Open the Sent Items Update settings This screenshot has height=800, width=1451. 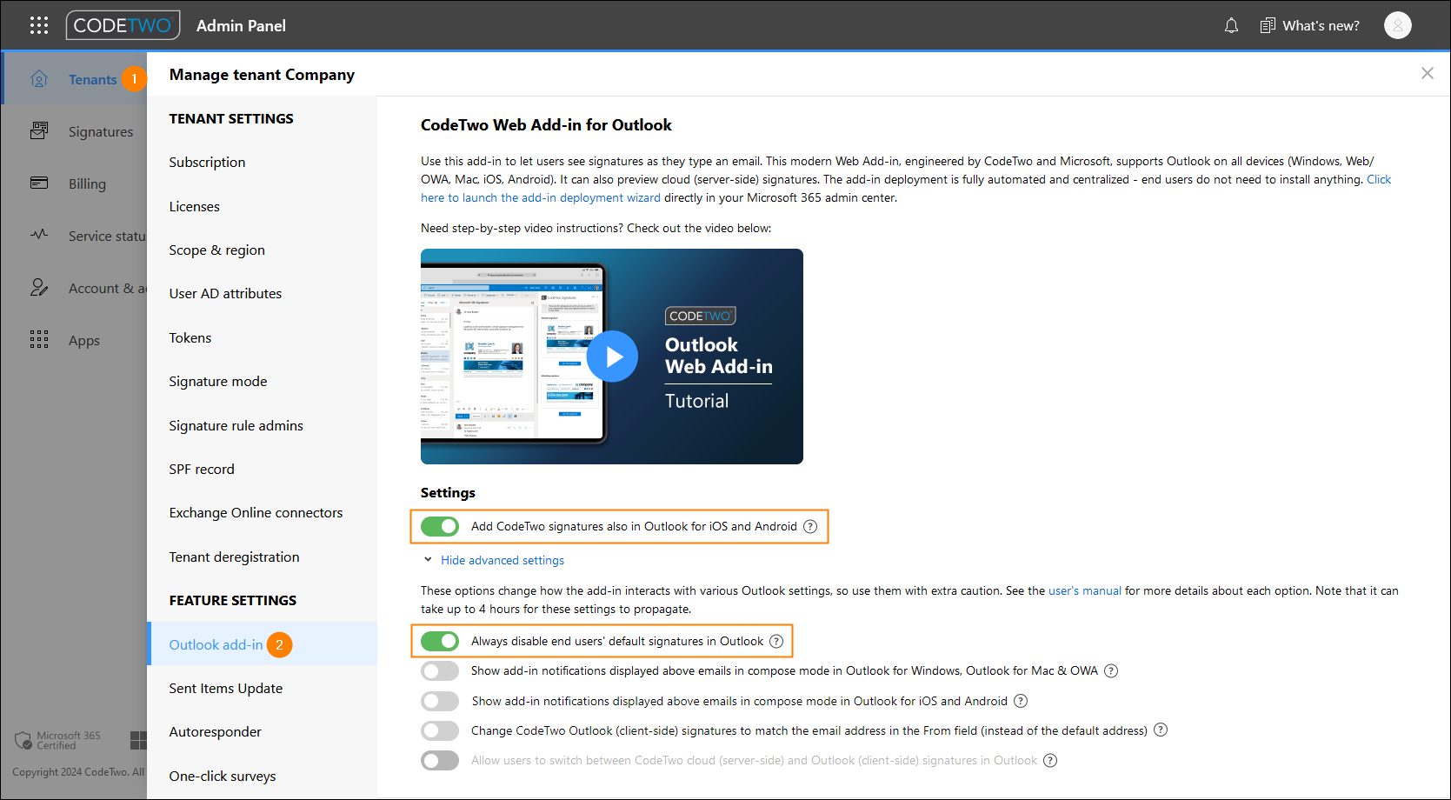(x=225, y=688)
